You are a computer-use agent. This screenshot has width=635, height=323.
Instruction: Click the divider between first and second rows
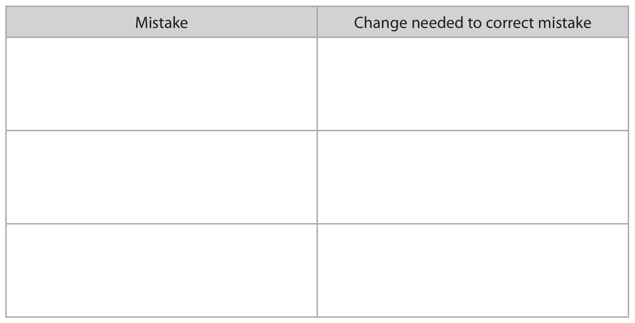pyautogui.click(x=317, y=131)
